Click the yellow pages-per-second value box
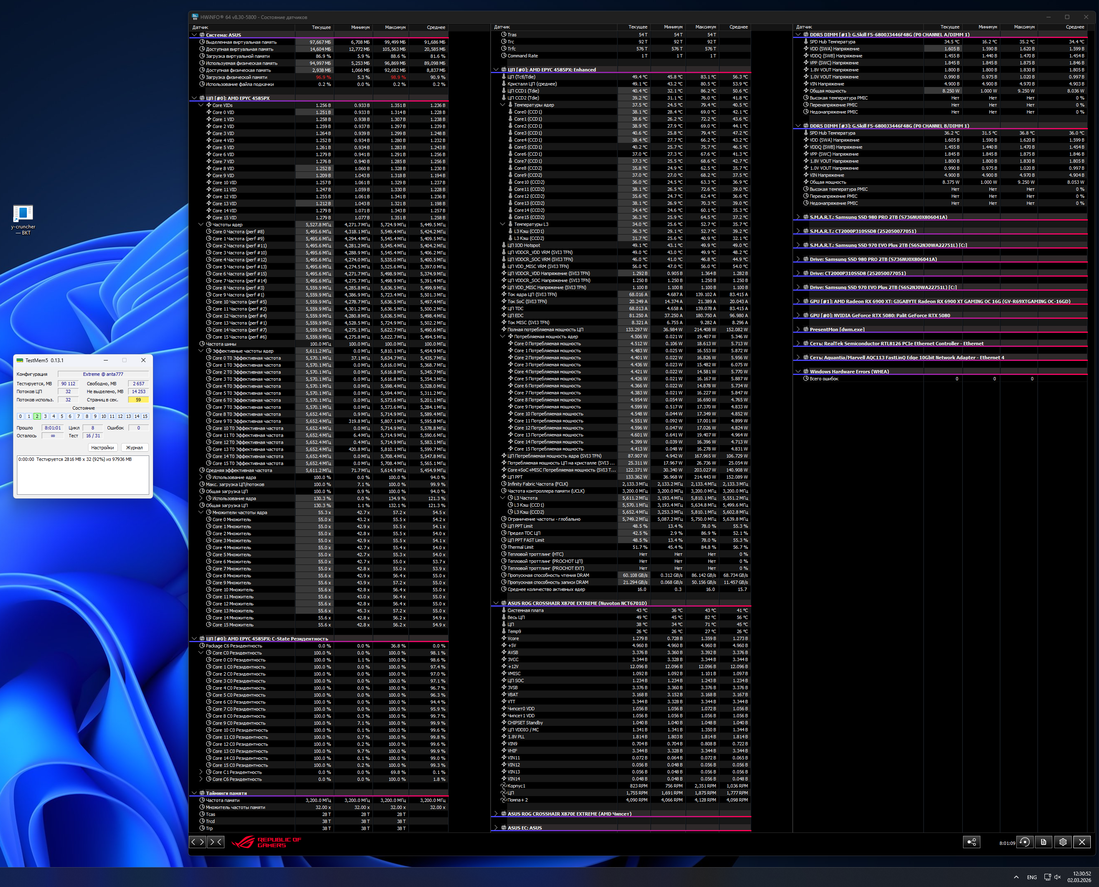Viewport: 1099px width, 887px height. (x=138, y=400)
